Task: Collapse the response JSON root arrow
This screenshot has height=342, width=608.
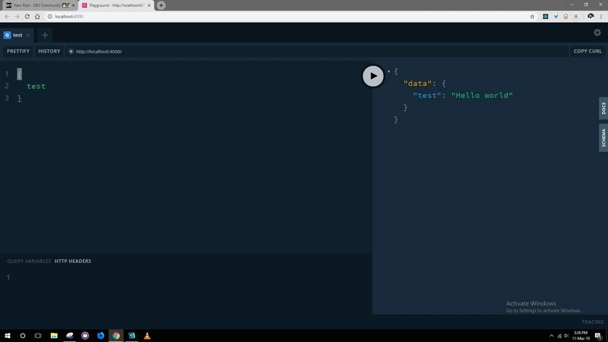Action: 388,71
